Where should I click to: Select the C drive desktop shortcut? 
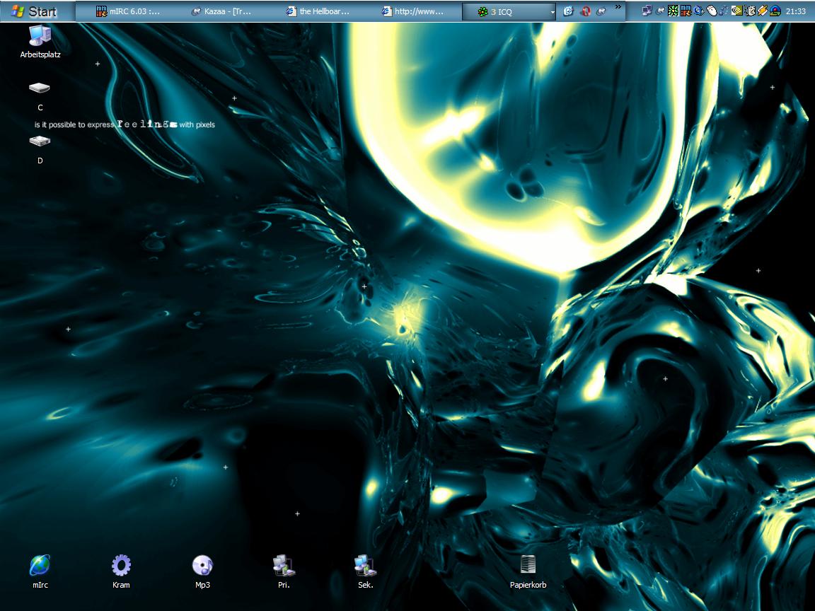coord(40,89)
